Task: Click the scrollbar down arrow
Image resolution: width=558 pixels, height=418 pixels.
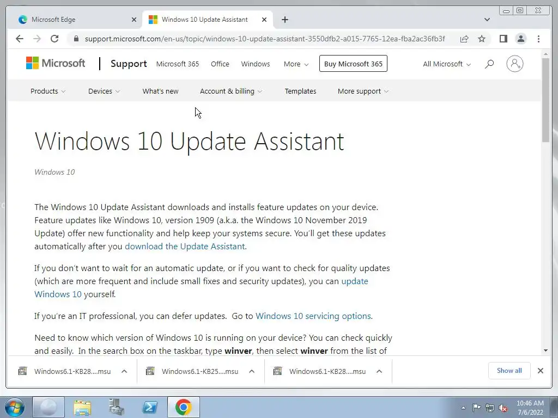Action: (x=545, y=351)
